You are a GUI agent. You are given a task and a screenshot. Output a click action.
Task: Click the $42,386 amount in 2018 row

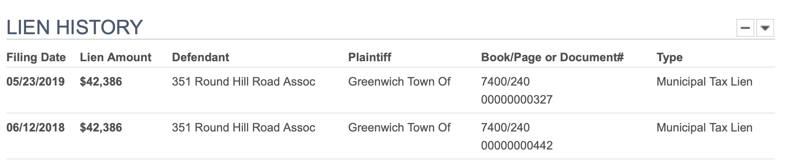pyautogui.click(x=101, y=128)
